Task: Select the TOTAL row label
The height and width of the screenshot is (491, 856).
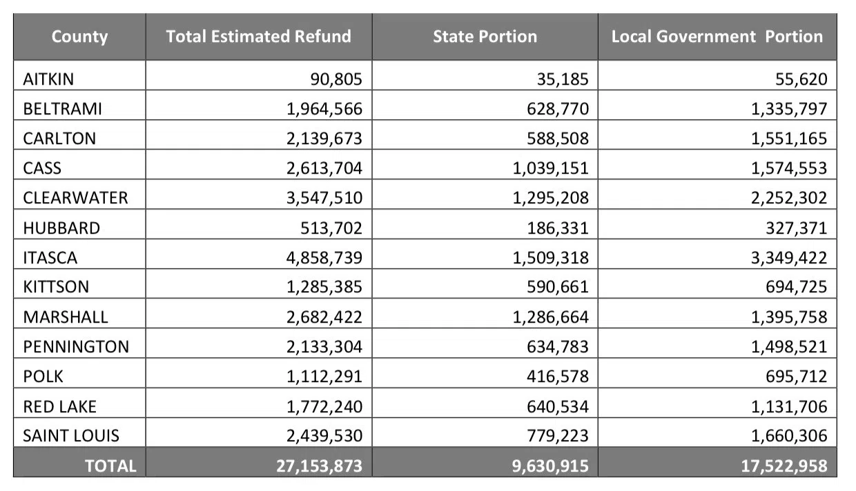Action: [x=110, y=466]
